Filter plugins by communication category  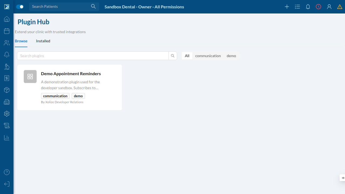tap(208, 56)
